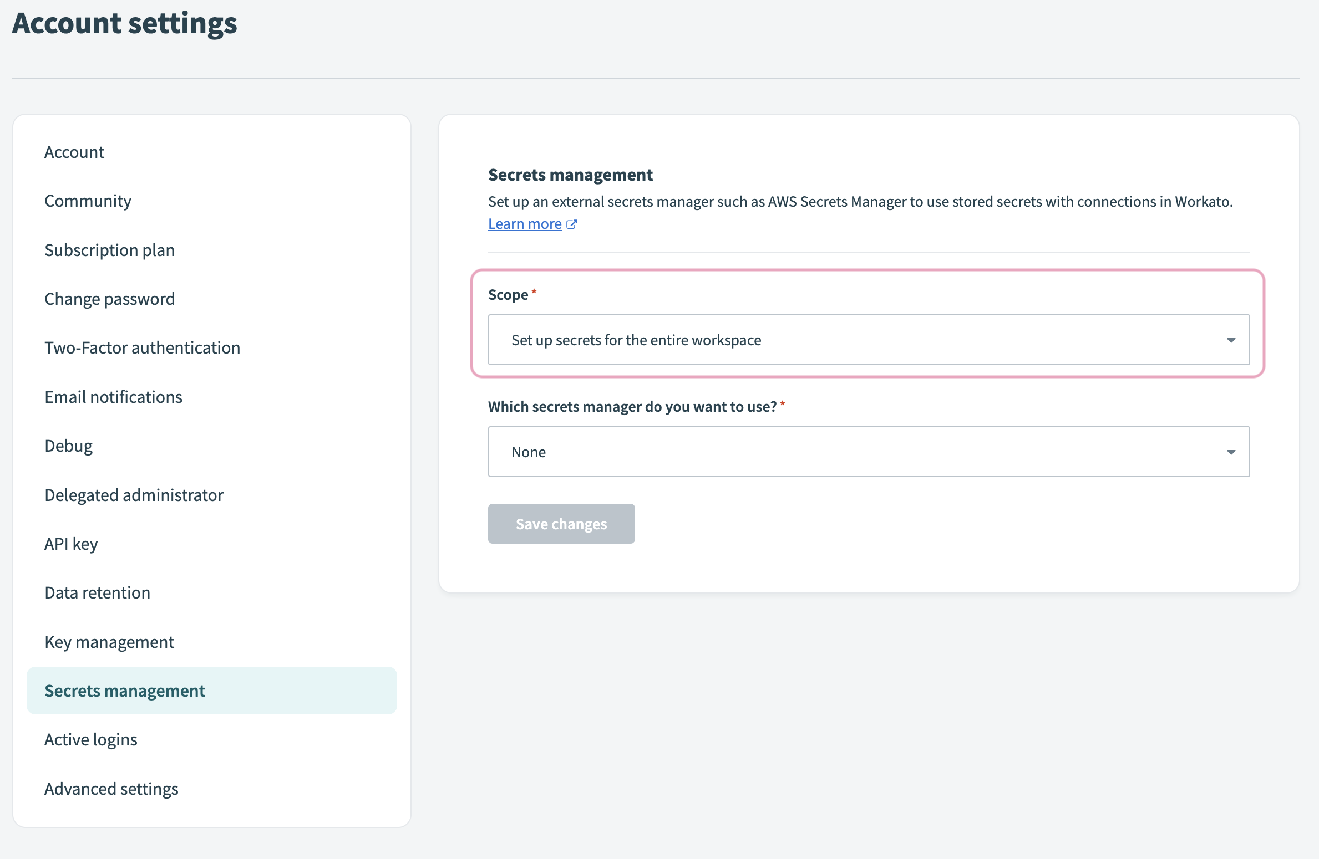Open Active logins settings page

coord(92,739)
